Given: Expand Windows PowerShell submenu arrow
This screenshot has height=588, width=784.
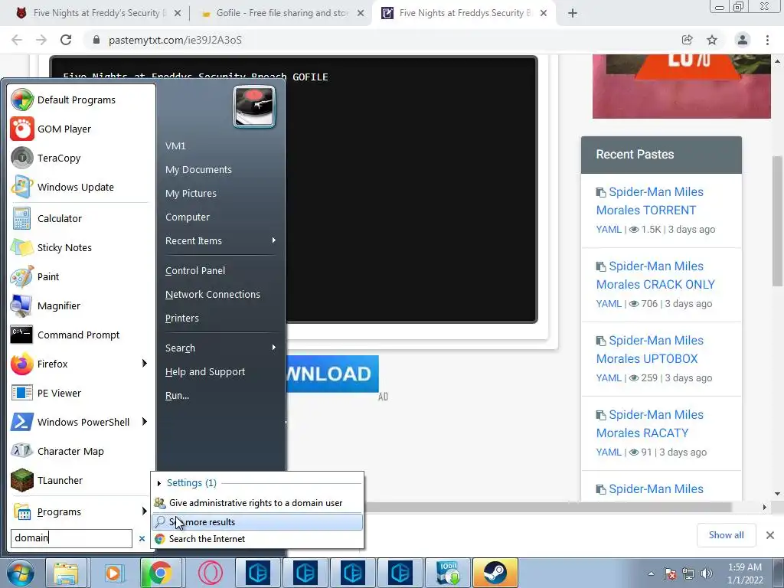Looking at the screenshot, I should coord(145,422).
